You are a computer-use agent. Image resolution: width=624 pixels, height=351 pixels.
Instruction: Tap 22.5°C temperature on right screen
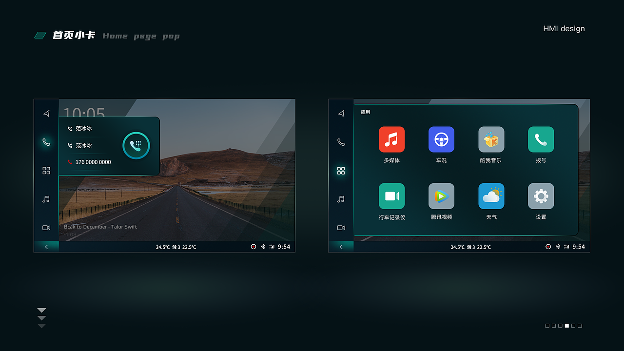click(484, 247)
